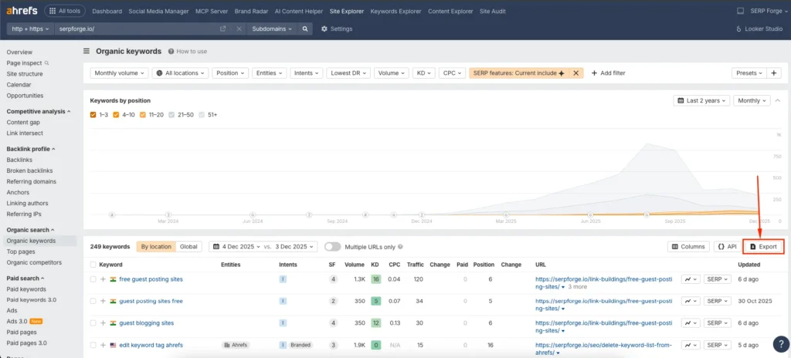Select the Global tab
Image resolution: width=791 pixels, height=358 pixels.
tap(188, 247)
